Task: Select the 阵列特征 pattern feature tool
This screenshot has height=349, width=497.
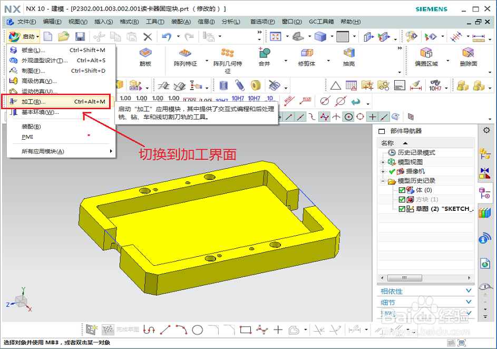Action: (186, 57)
